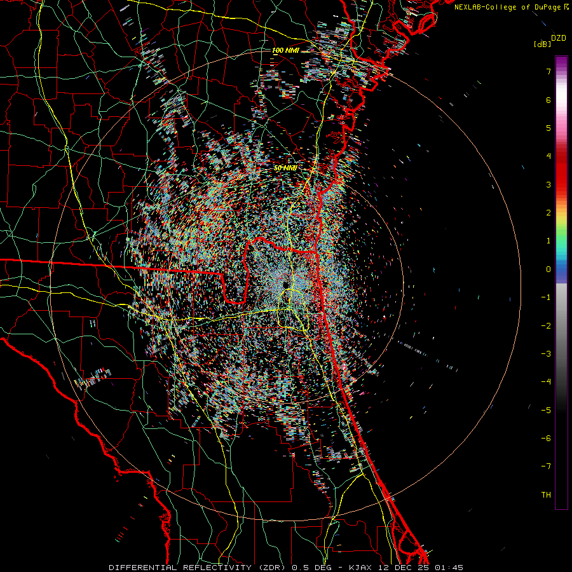Screen dimensions: 572x572
Task: Click the -4 value on color scale
Action: (546, 382)
